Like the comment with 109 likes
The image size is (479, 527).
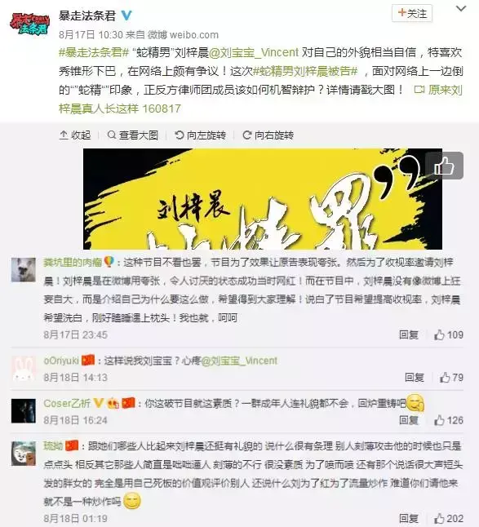(449, 334)
